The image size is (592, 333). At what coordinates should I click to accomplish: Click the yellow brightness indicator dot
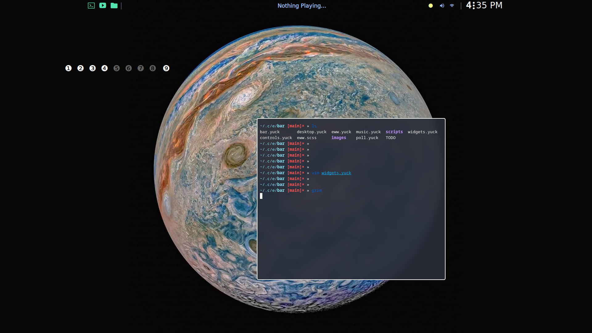[431, 6]
